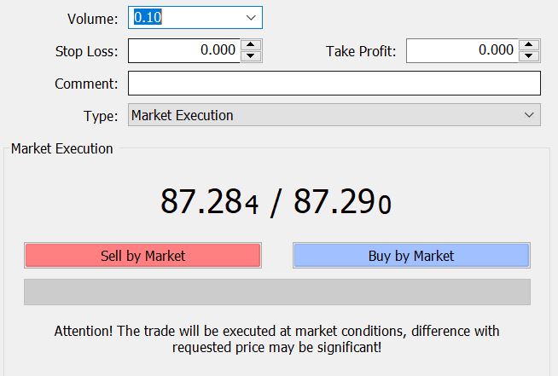The width and height of the screenshot is (558, 376).
Task: Click inside the Stop Loss input field
Action: [x=184, y=50]
